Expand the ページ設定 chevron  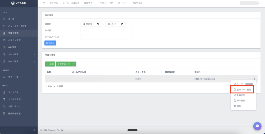35,62
